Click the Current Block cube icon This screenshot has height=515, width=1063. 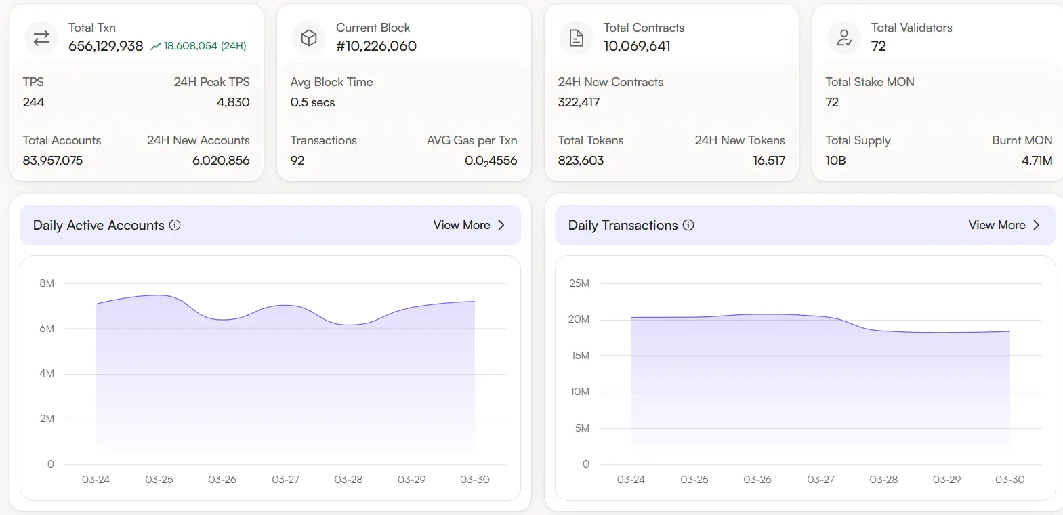pos(309,38)
